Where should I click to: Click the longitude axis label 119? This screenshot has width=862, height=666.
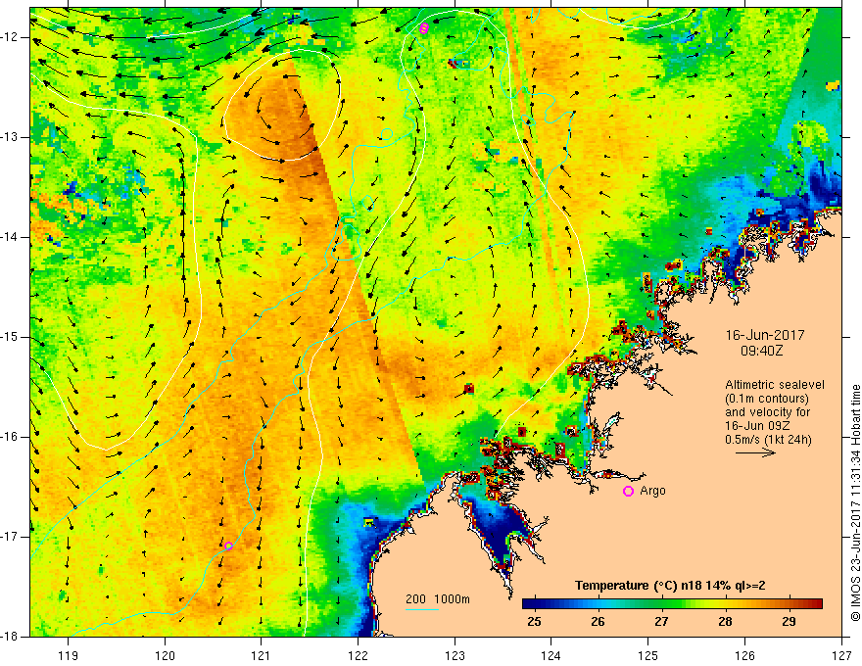69,655
